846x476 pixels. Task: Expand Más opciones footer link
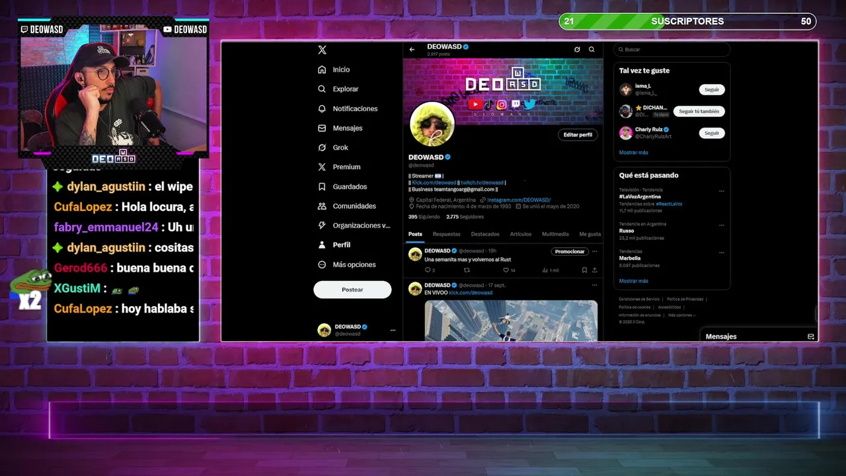point(681,315)
